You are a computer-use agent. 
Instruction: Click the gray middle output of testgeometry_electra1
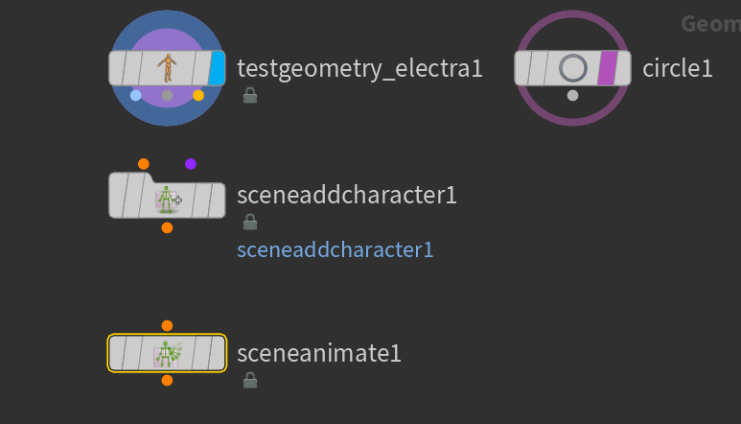pos(167,96)
